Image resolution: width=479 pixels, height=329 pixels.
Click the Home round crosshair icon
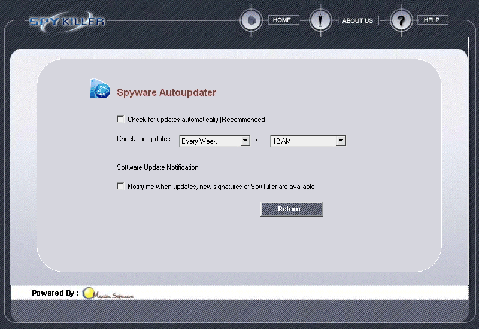coord(251,20)
